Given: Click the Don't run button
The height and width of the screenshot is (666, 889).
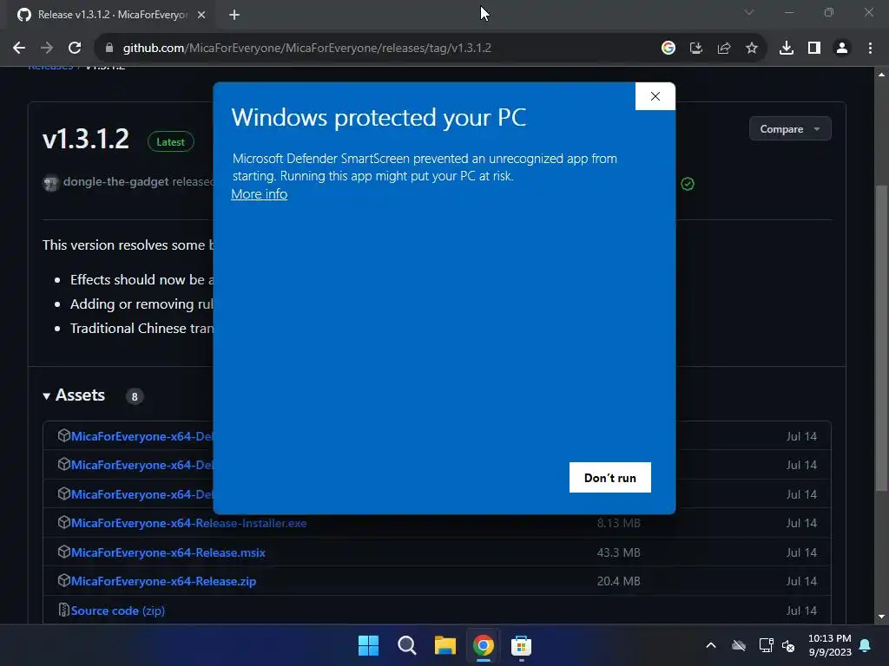Looking at the screenshot, I should pos(610,478).
